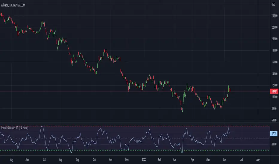279x164 pixels.
Task: Select the Feb label on the time axis
Action: pyautogui.click(x=160, y=160)
